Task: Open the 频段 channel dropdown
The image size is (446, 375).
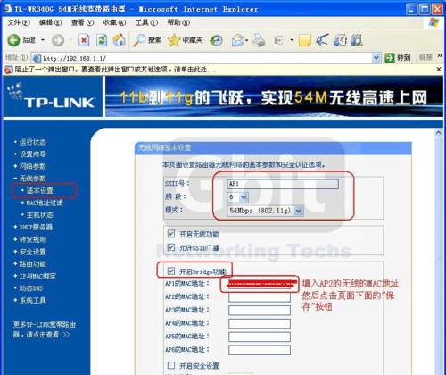Action: pyautogui.click(x=244, y=197)
